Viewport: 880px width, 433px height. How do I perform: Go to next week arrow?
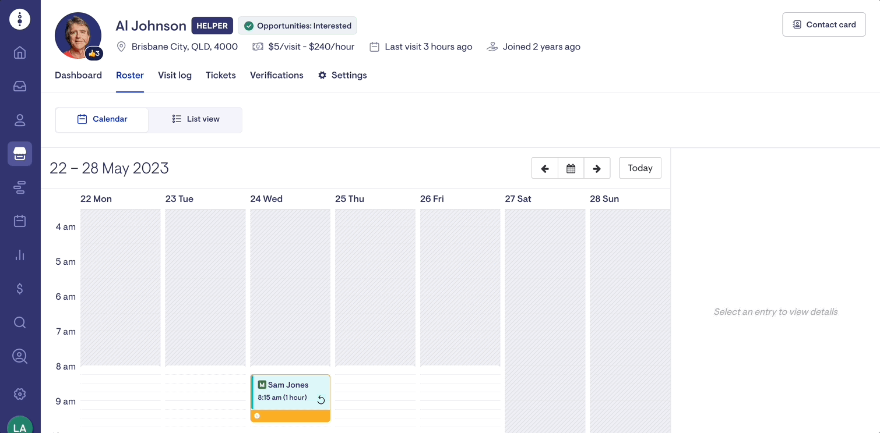point(597,168)
